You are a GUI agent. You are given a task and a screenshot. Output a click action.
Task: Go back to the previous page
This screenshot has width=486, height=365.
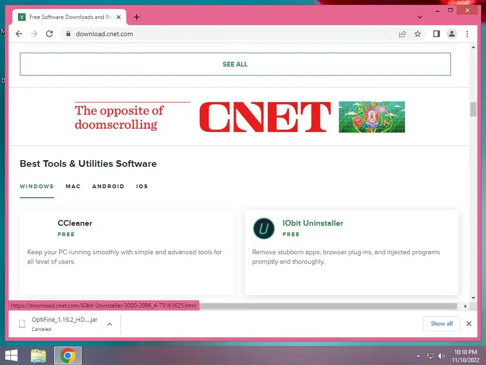click(19, 34)
